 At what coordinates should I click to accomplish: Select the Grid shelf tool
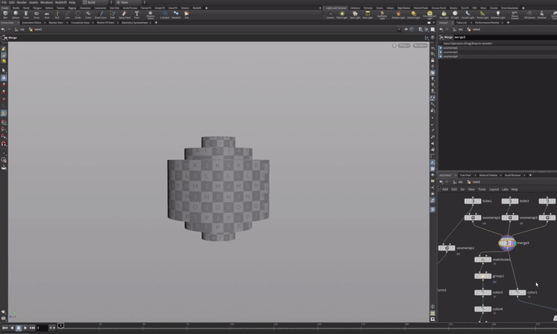pyautogui.click(x=47, y=15)
